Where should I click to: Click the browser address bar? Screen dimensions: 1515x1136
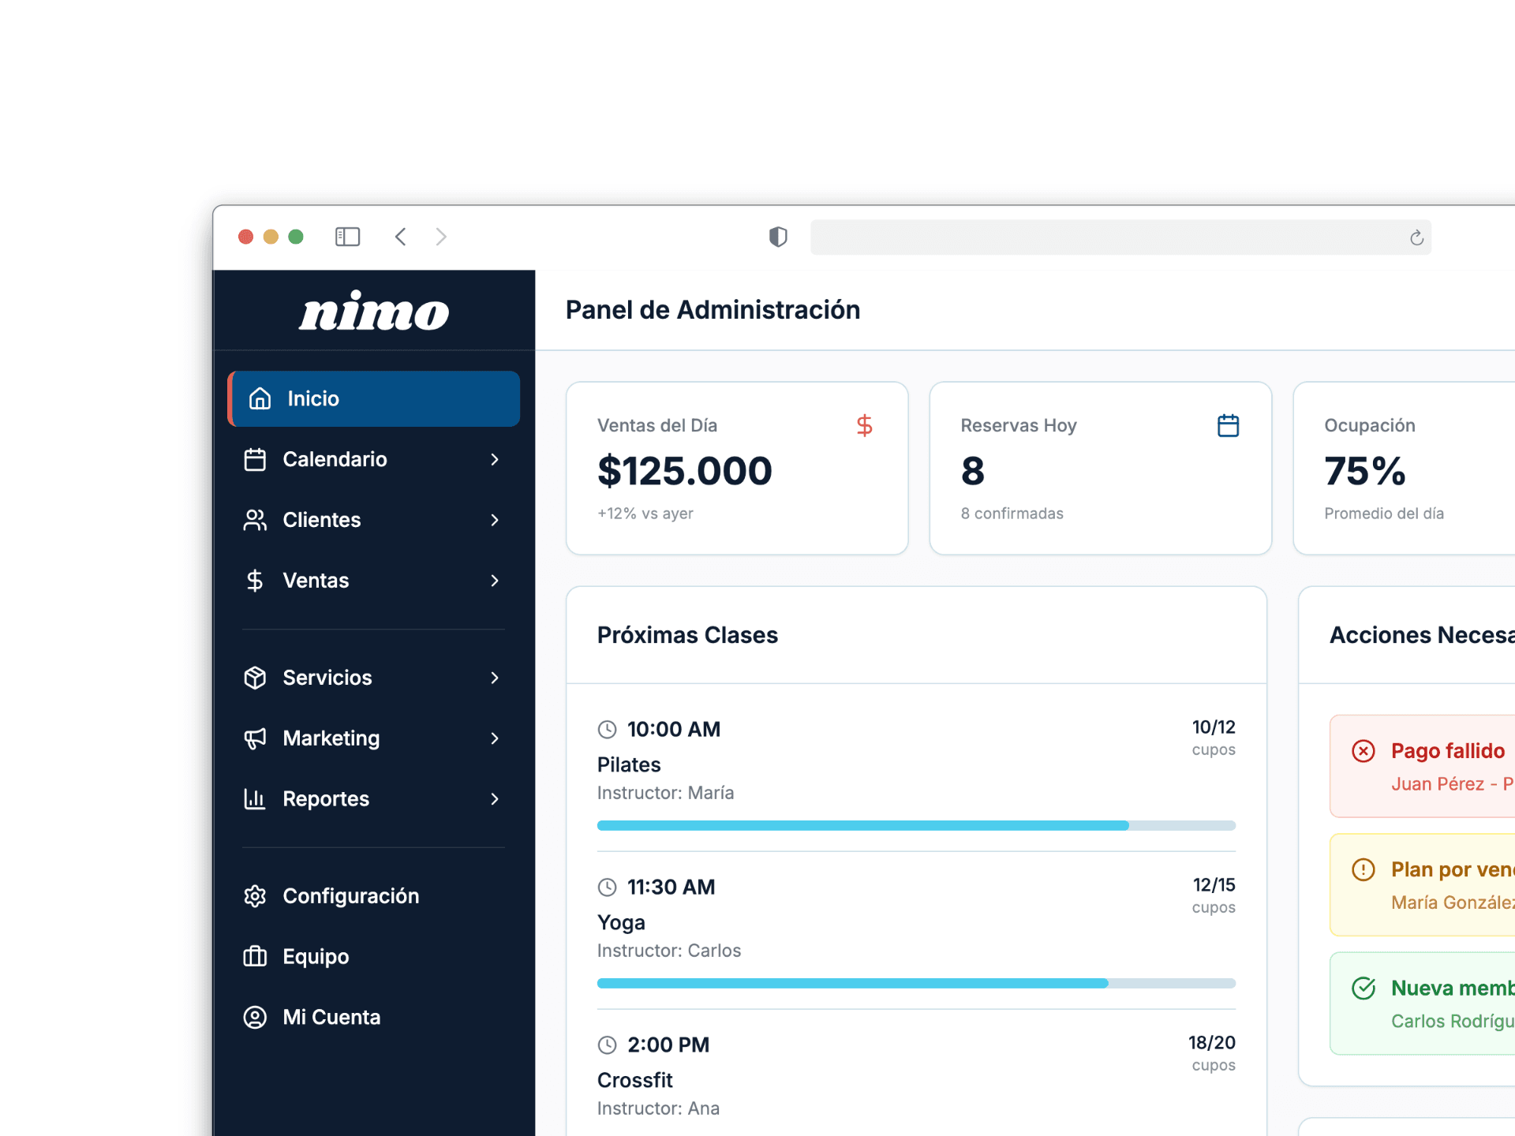point(1120,237)
